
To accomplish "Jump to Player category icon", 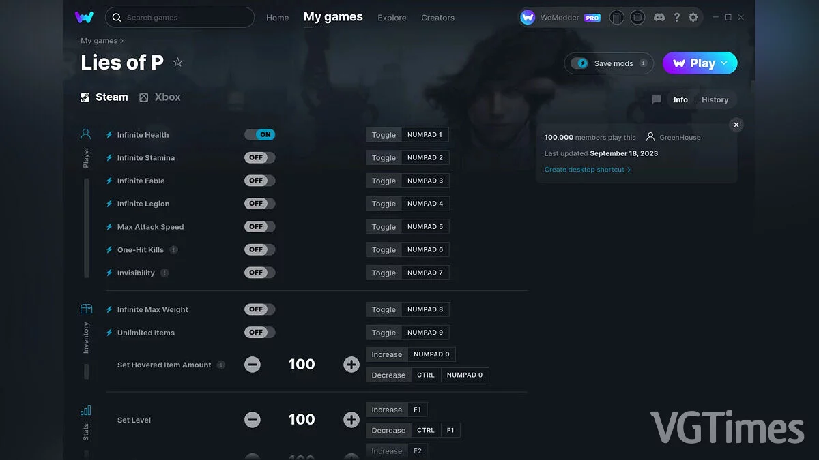I will [86, 134].
